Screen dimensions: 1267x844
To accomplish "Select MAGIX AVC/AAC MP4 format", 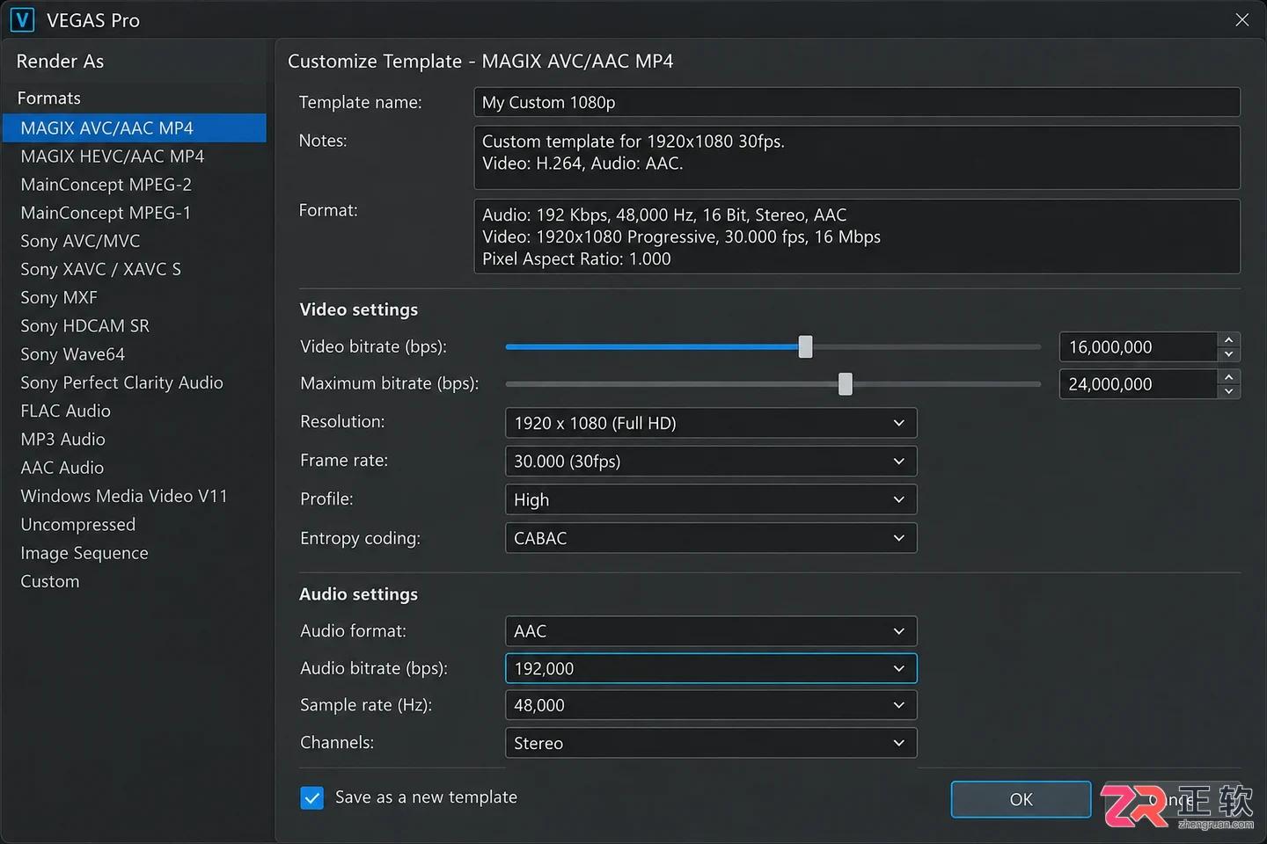I will [x=135, y=127].
